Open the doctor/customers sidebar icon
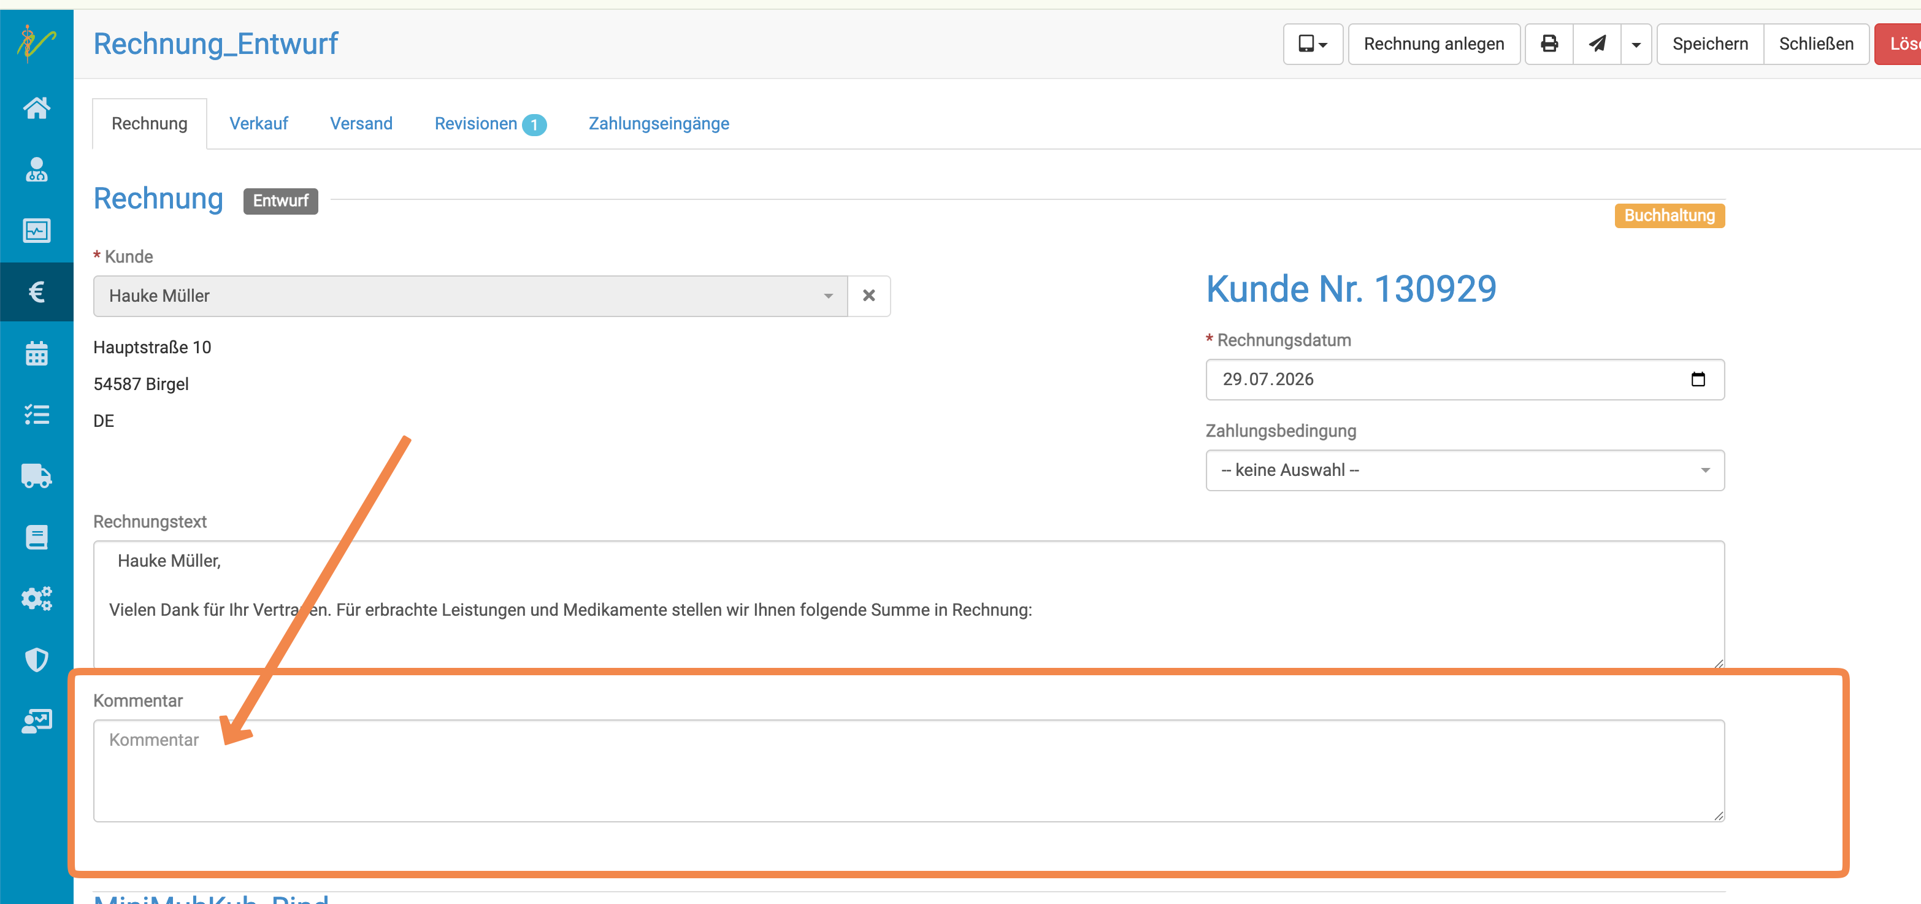 click(x=37, y=169)
